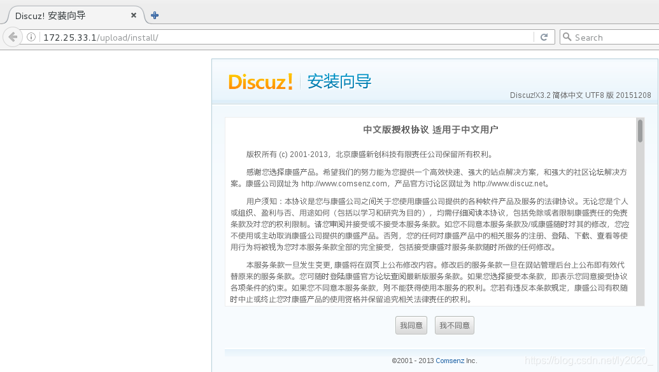This screenshot has width=659, height=372.
Task: Click the browser back arrow button
Action: click(13, 38)
